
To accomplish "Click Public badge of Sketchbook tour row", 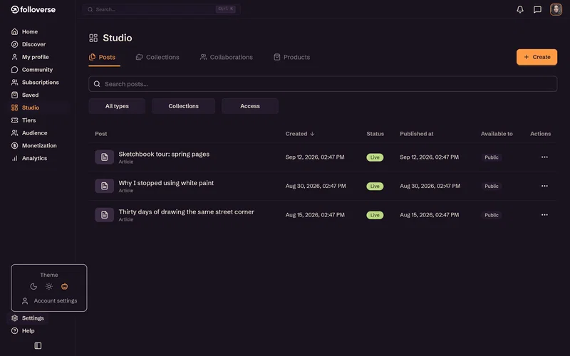I will [492, 157].
